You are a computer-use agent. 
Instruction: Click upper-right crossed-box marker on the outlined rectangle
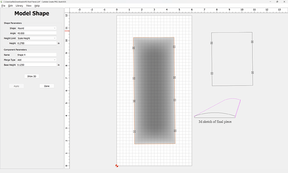click(252, 42)
